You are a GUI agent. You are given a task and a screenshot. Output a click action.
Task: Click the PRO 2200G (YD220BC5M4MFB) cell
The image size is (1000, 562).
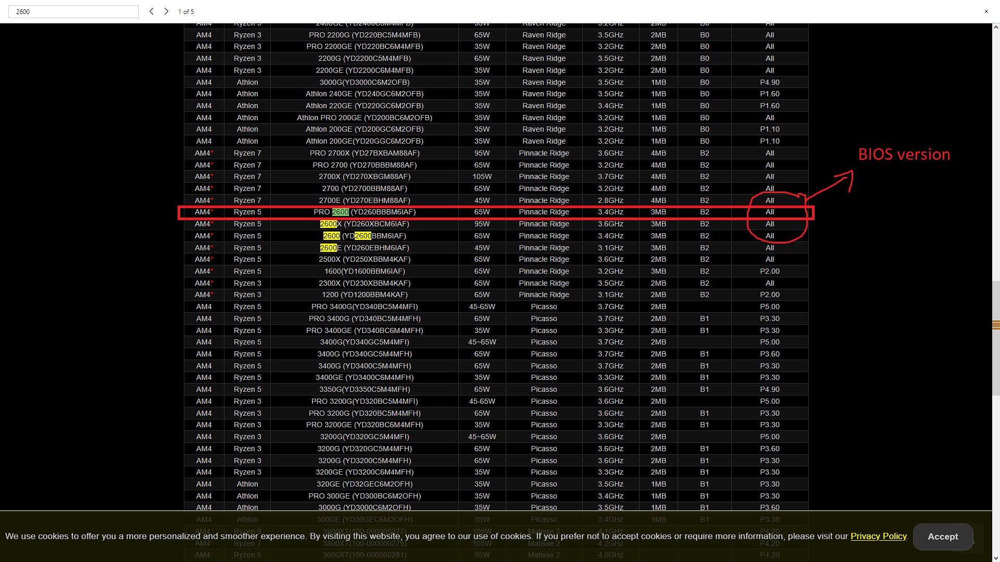pyautogui.click(x=365, y=35)
